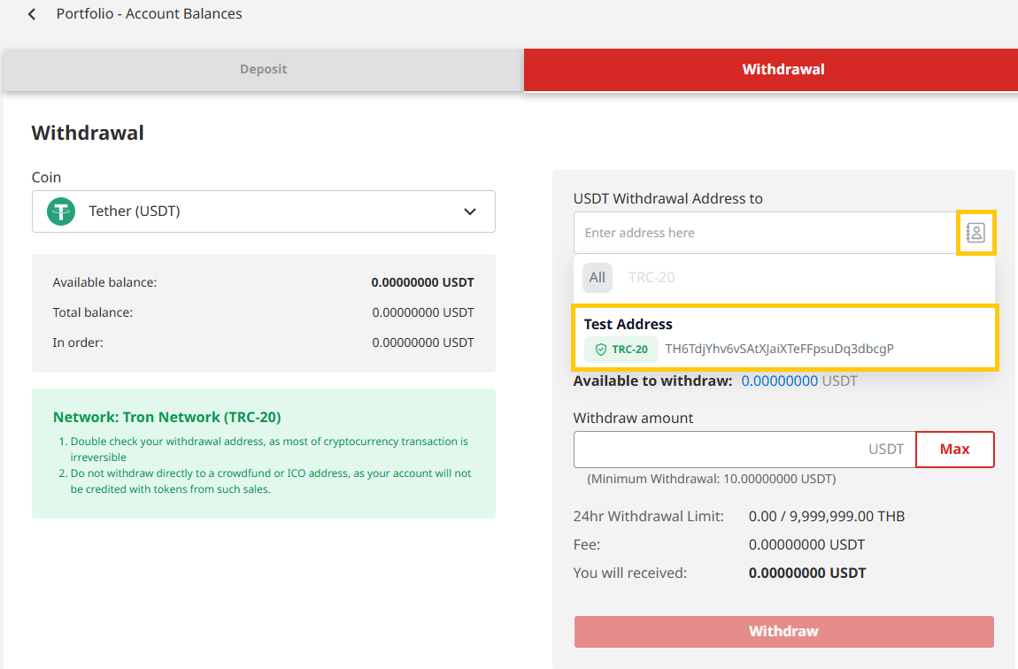Click the Fee value 0.00000000 USDT
Screen dimensions: 1018x669
806,544
